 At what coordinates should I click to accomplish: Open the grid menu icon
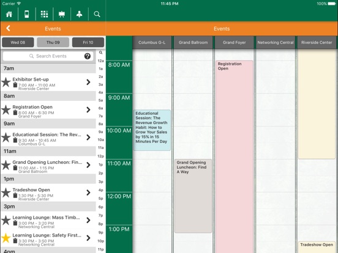tap(45, 14)
